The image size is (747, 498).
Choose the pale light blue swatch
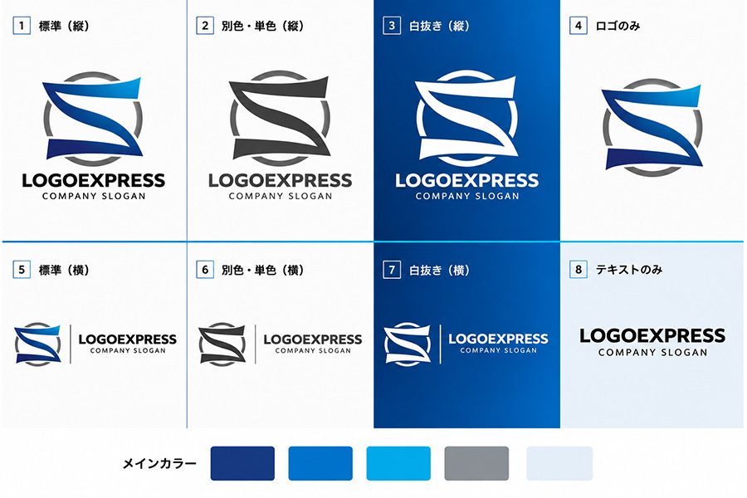559,463
